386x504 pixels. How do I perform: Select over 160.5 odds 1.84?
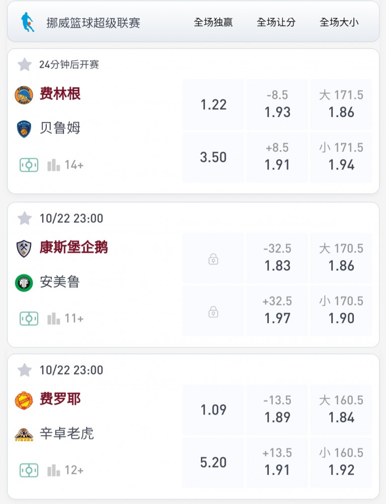point(341,410)
